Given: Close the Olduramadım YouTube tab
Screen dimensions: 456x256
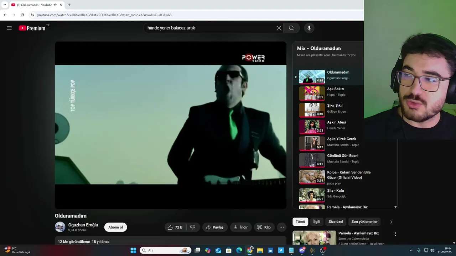Looking at the screenshot, I should coord(61,5).
